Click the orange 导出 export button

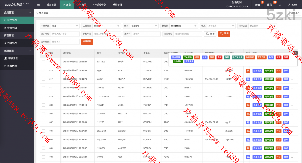224,34
